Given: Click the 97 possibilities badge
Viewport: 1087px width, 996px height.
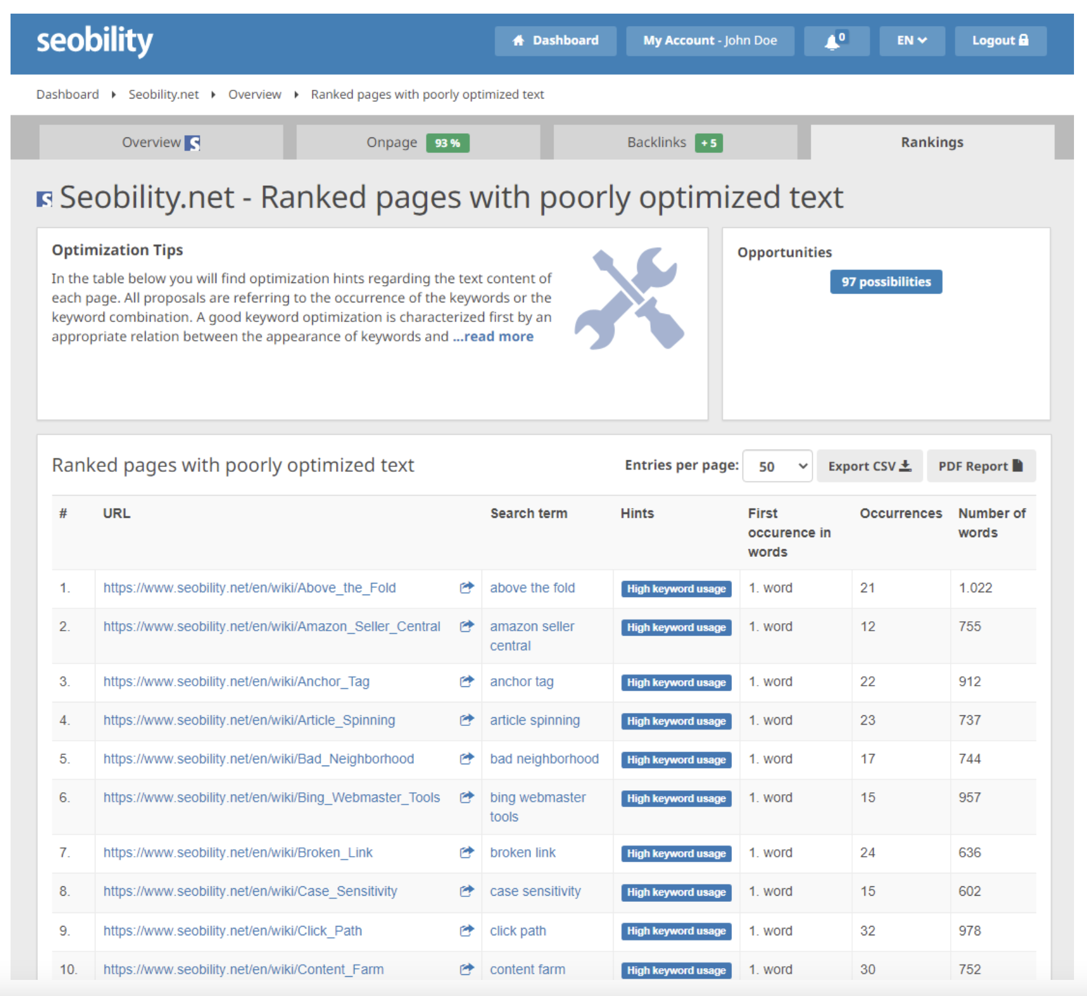Looking at the screenshot, I should [886, 282].
